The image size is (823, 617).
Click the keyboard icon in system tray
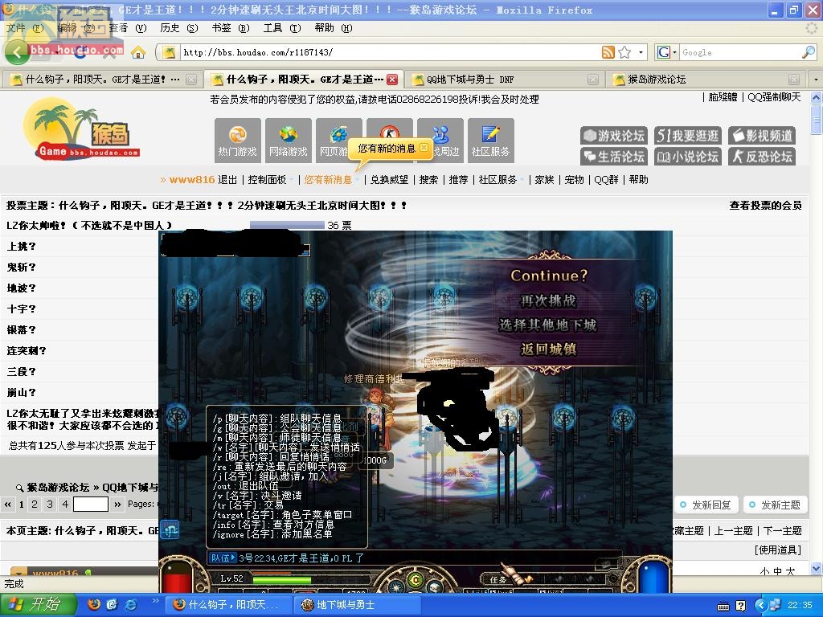723,606
